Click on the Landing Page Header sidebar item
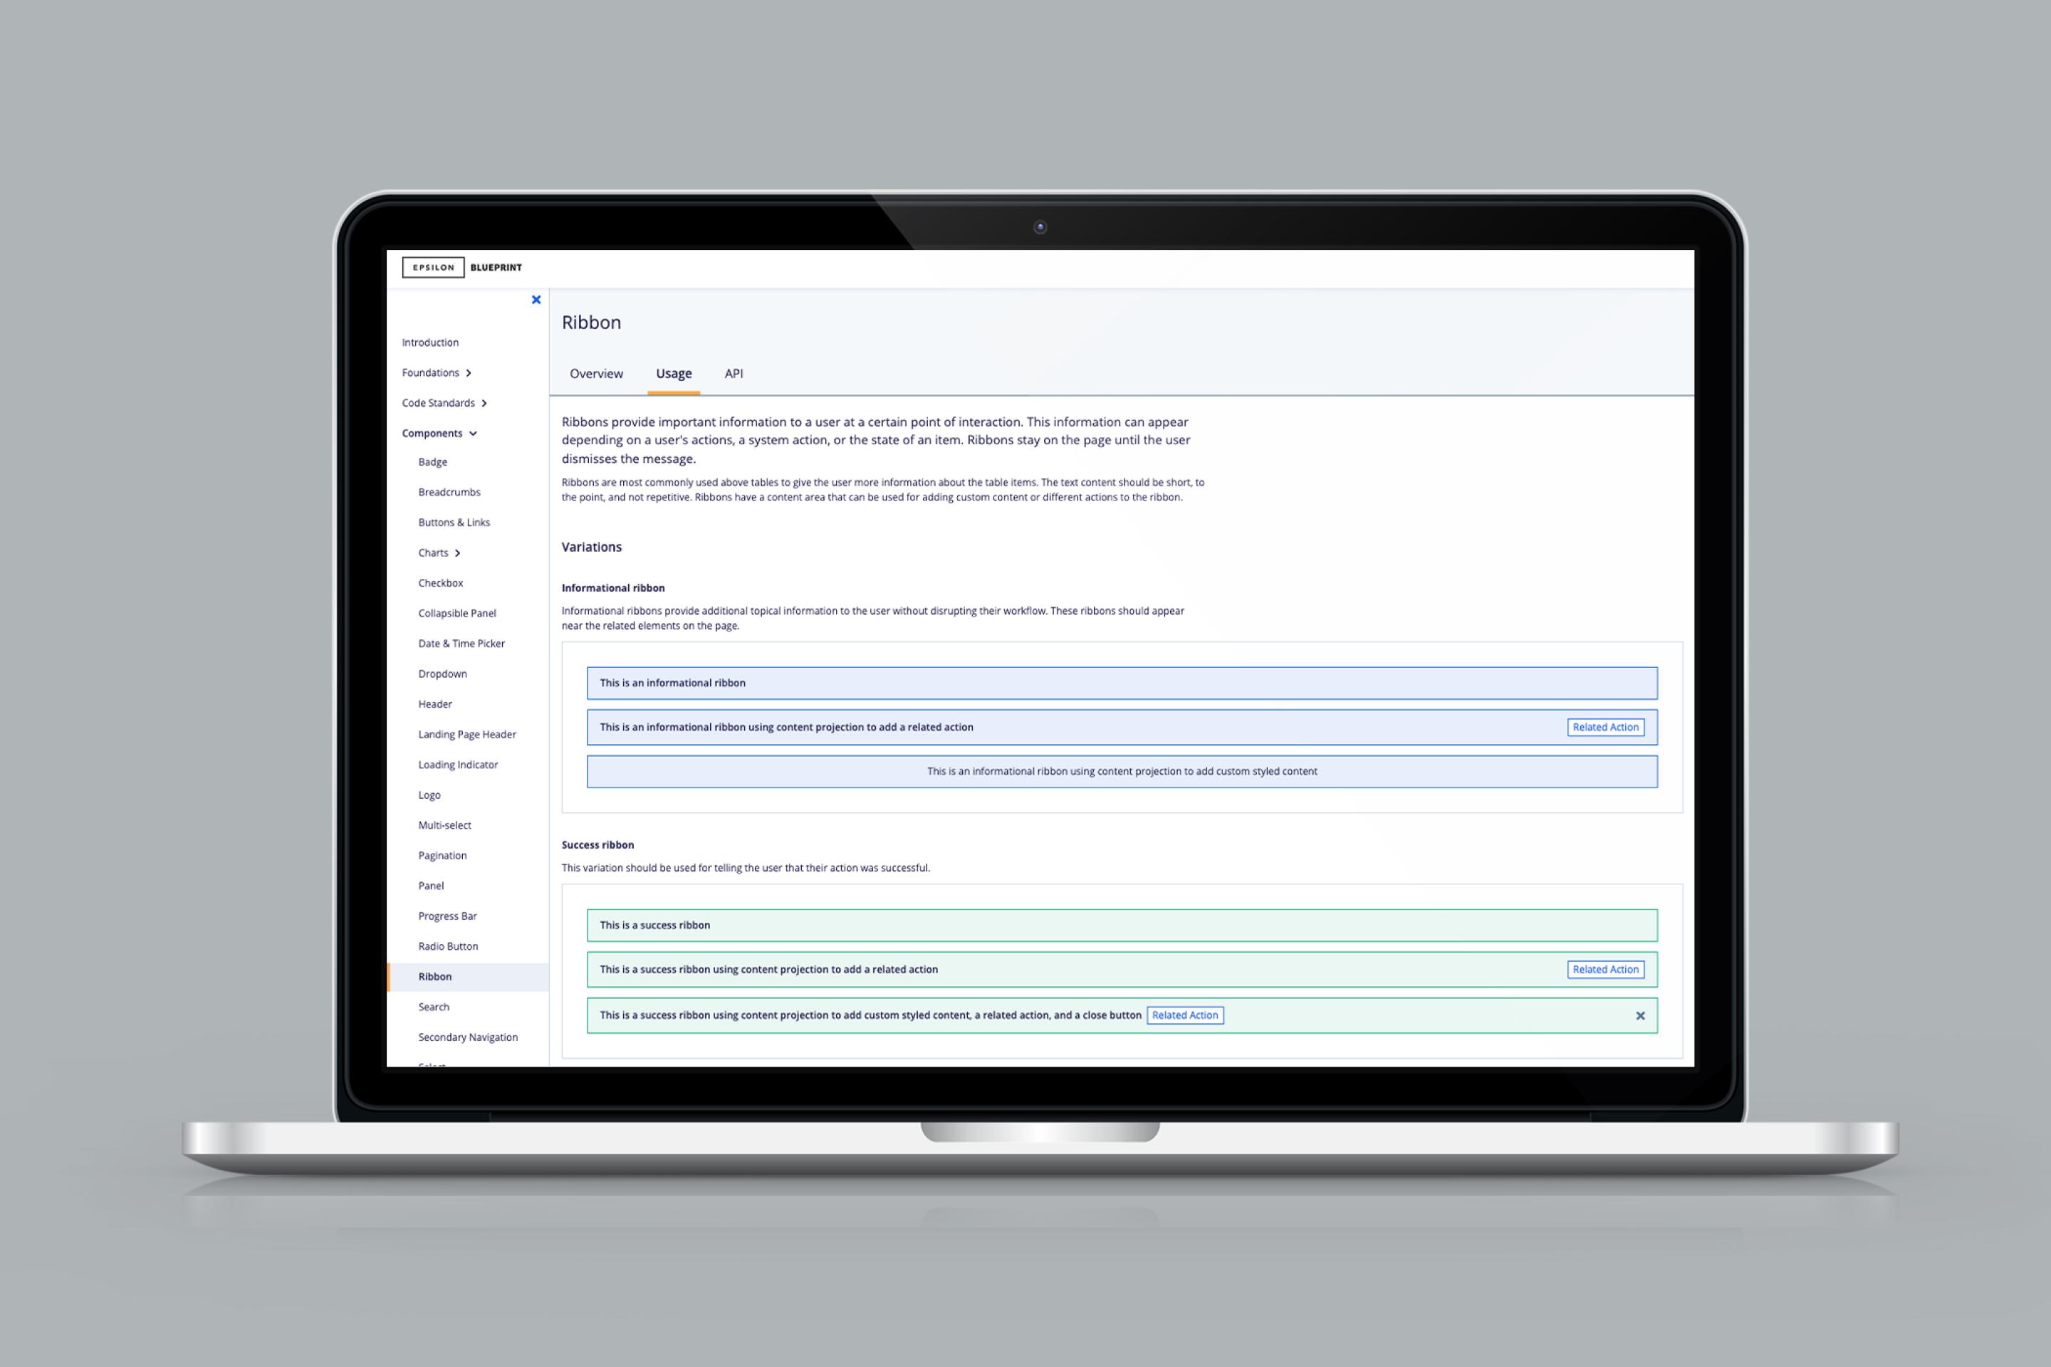 (x=467, y=734)
